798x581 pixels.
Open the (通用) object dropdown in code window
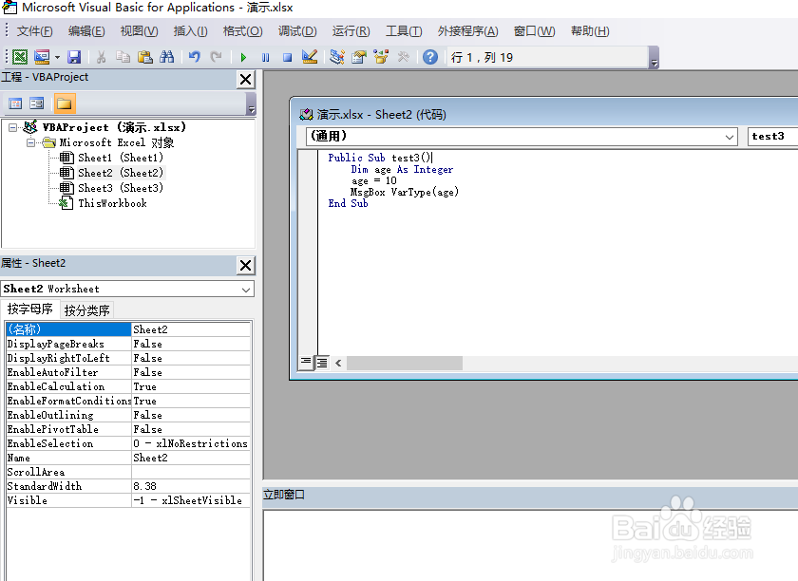[x=730, y=137]
